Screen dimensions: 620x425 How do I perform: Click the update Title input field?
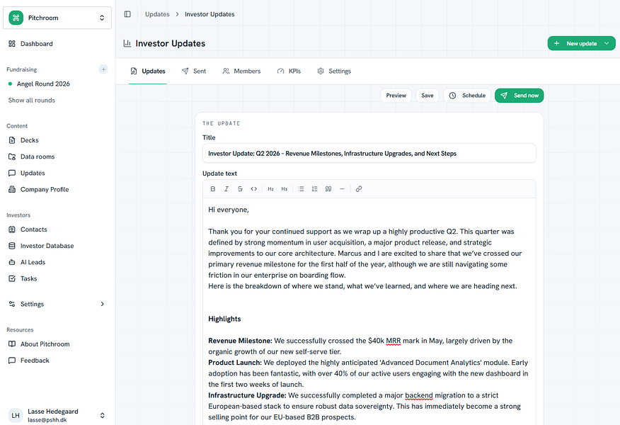pyautogui.click(x=369, y=154)
